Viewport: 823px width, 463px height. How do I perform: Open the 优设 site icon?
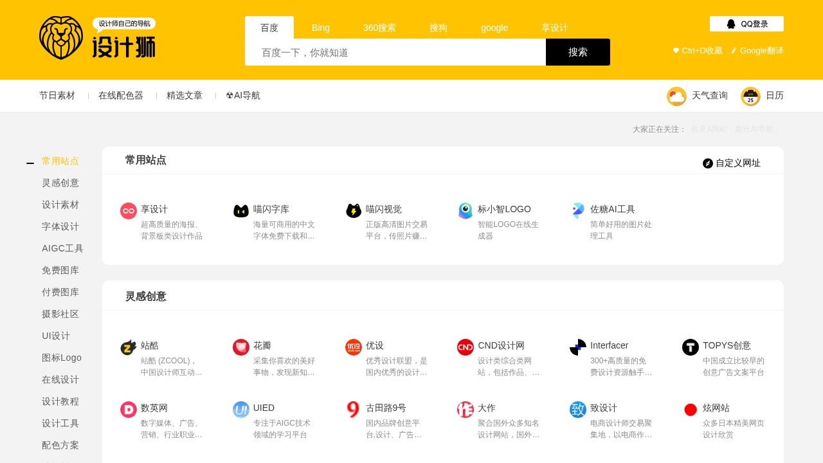[x=353, y=347]
